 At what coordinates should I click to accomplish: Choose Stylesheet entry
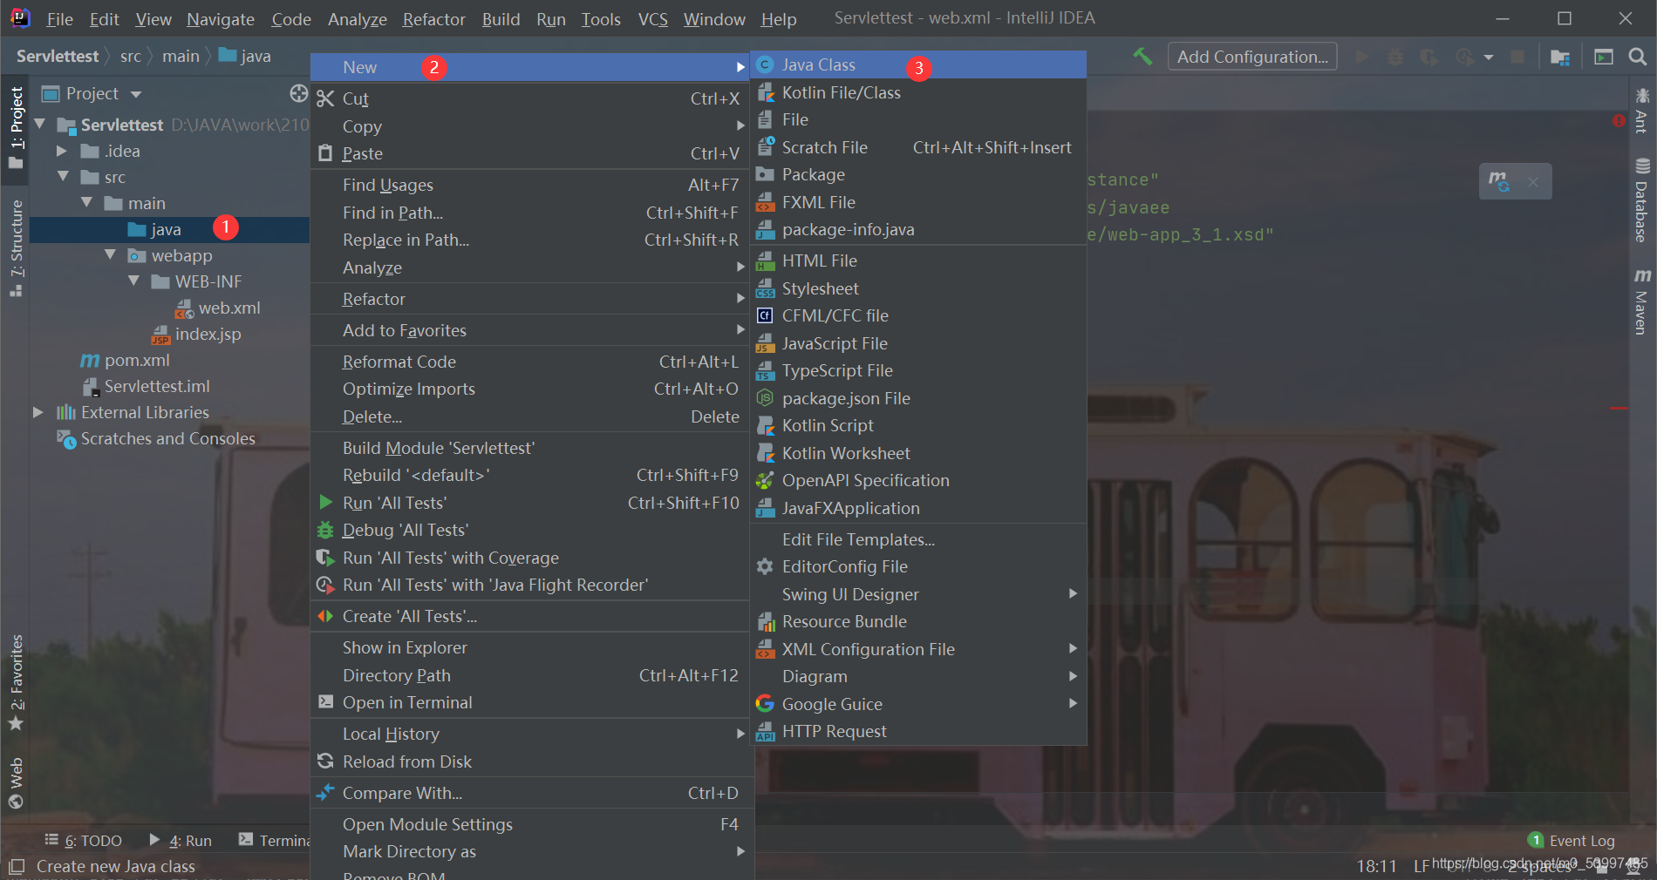[x=918, y=288]
